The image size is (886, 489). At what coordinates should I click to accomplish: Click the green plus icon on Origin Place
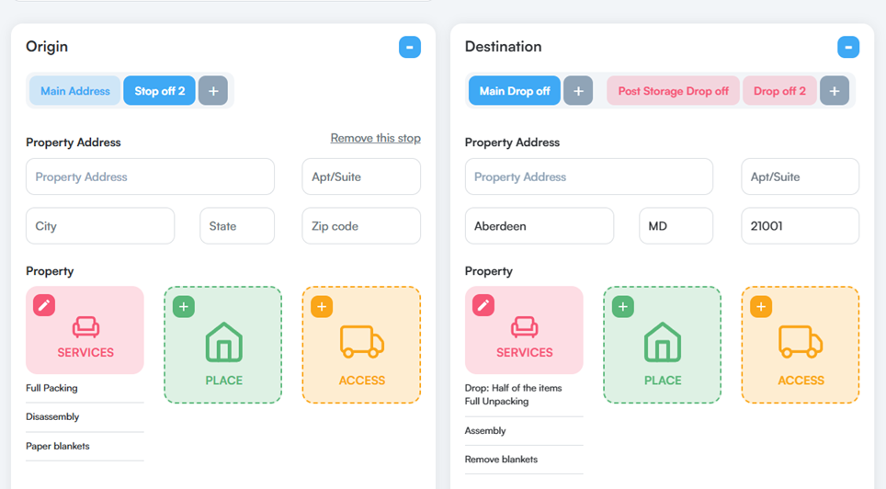[x=184, y=307]
